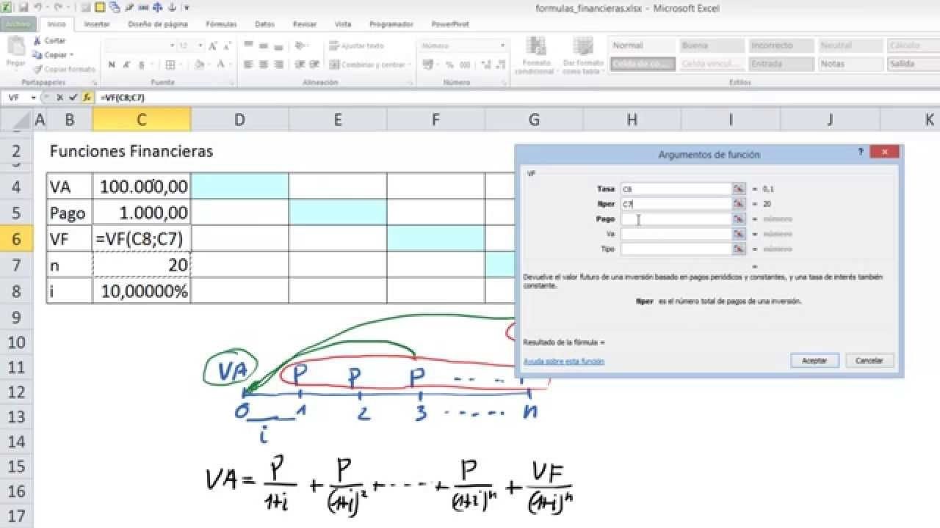Click the Copiar formato paintbrush button
This screenshot has height=528, width=940.
click(x=65, y=69)
